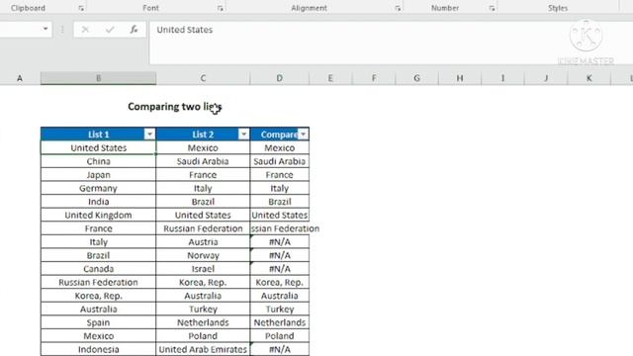The width and height of the screenshot is (633, 356).
Task: Select column E header
Action: [x=330, y=78]
